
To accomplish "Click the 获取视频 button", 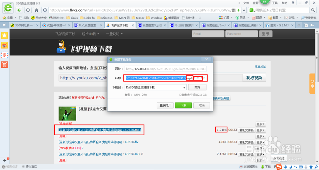I will coord(254,78).
